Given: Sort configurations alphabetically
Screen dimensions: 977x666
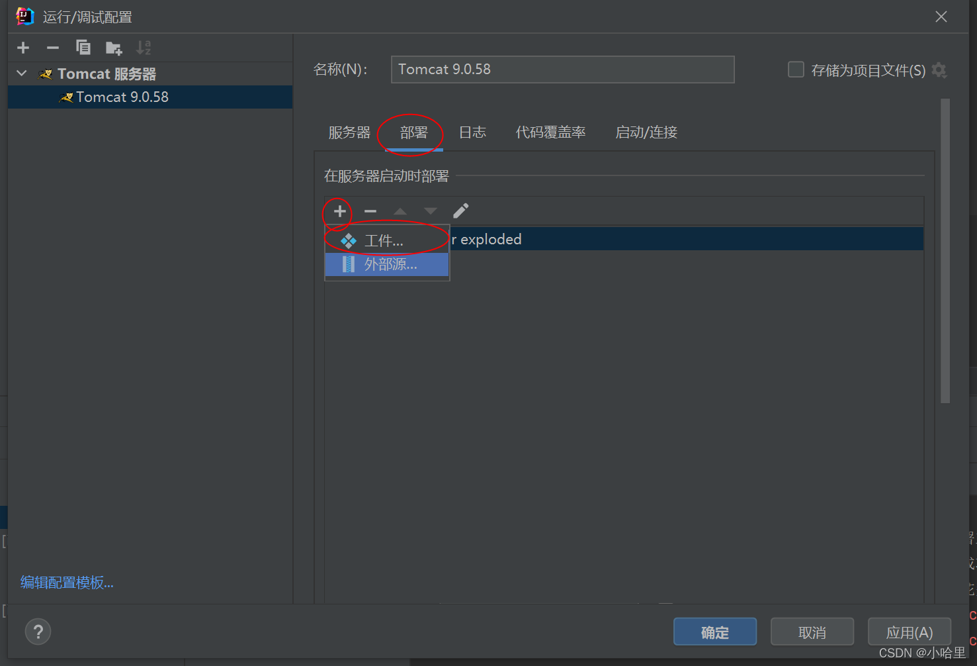Looking at the screenshot, I should pos(144,48).
